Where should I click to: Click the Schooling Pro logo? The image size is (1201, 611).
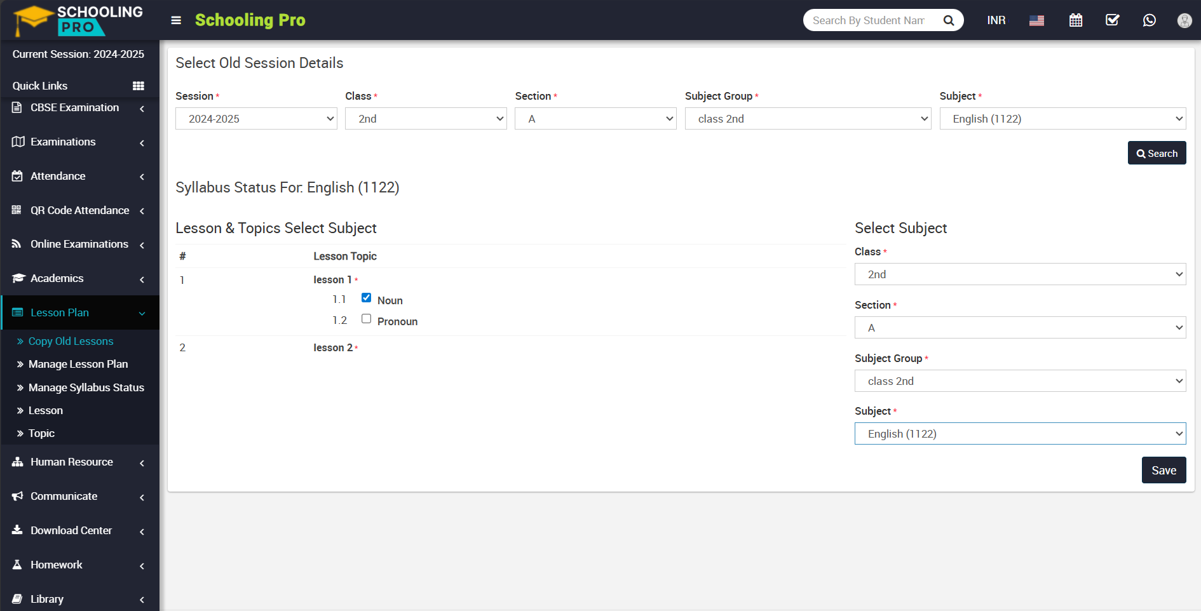point(79,20)
